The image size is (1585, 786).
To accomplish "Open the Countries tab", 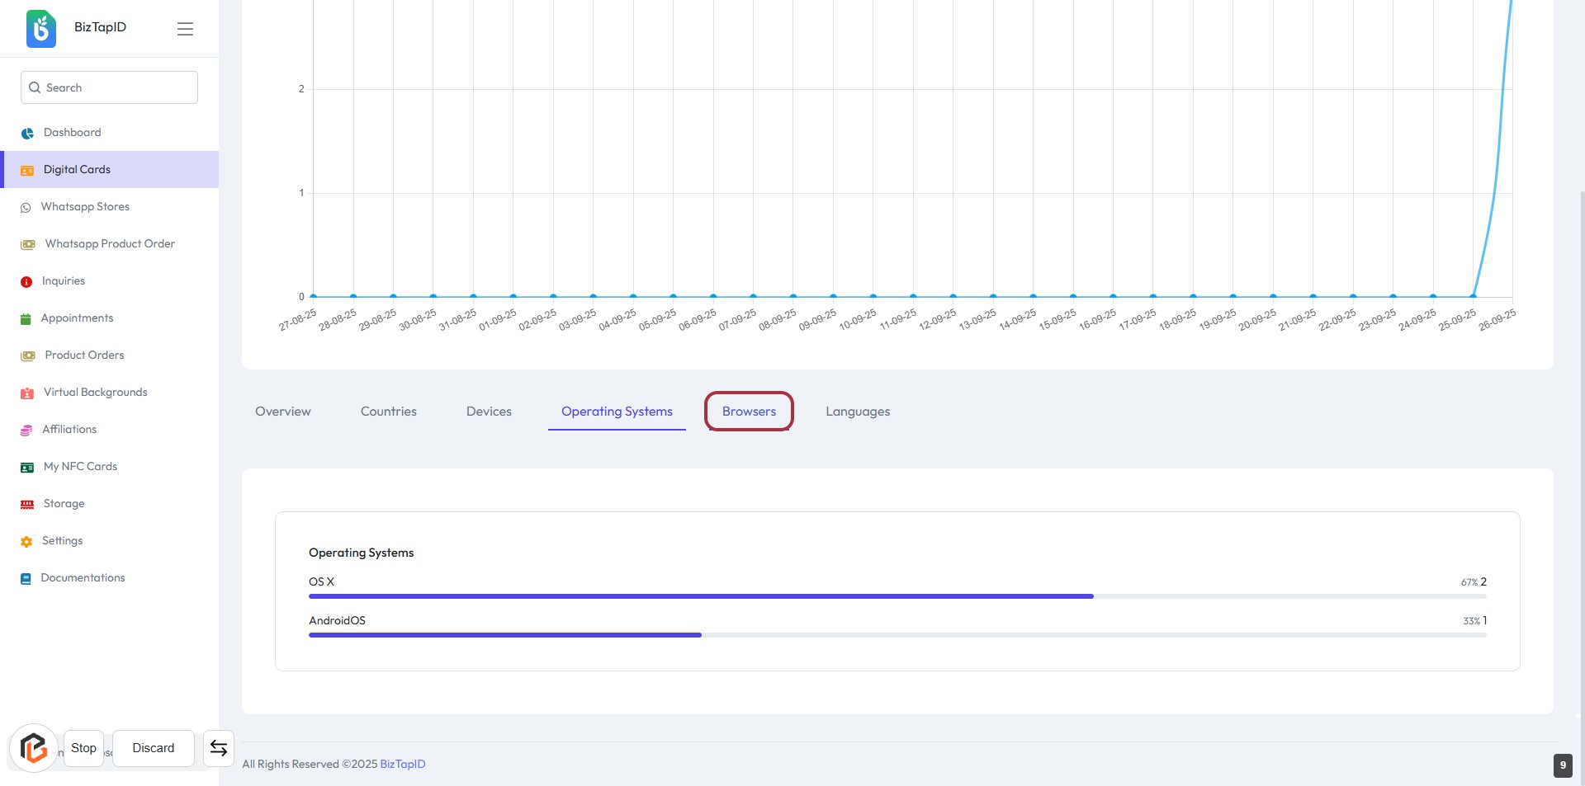I will coord(388,412).
